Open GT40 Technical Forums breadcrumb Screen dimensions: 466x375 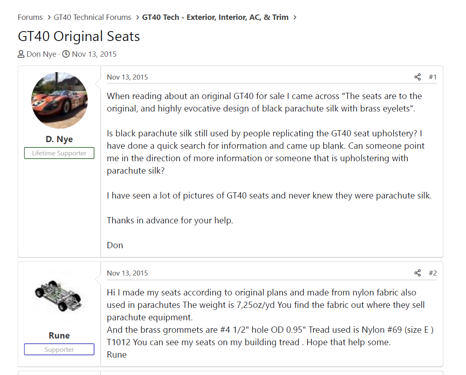[x=92, y=17]
